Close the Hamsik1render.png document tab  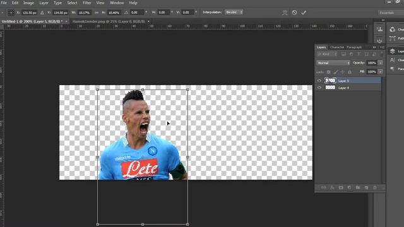coord(149,21)
